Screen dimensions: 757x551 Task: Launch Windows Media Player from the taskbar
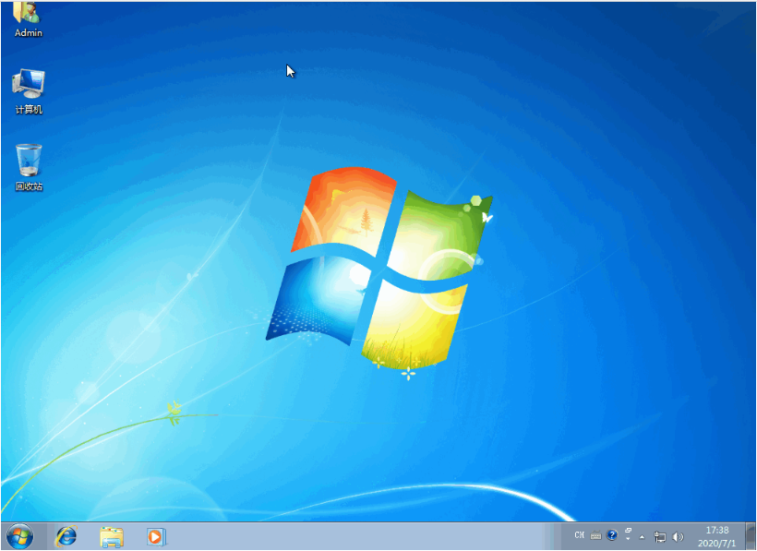pos(155,535)
